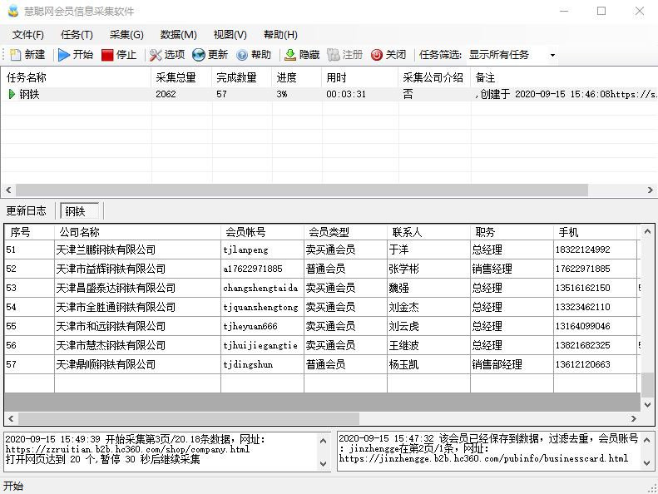This screenshot has width=658, height=494.
Task: Click right log pane scroll up arrow
Action: pos(647,440)
